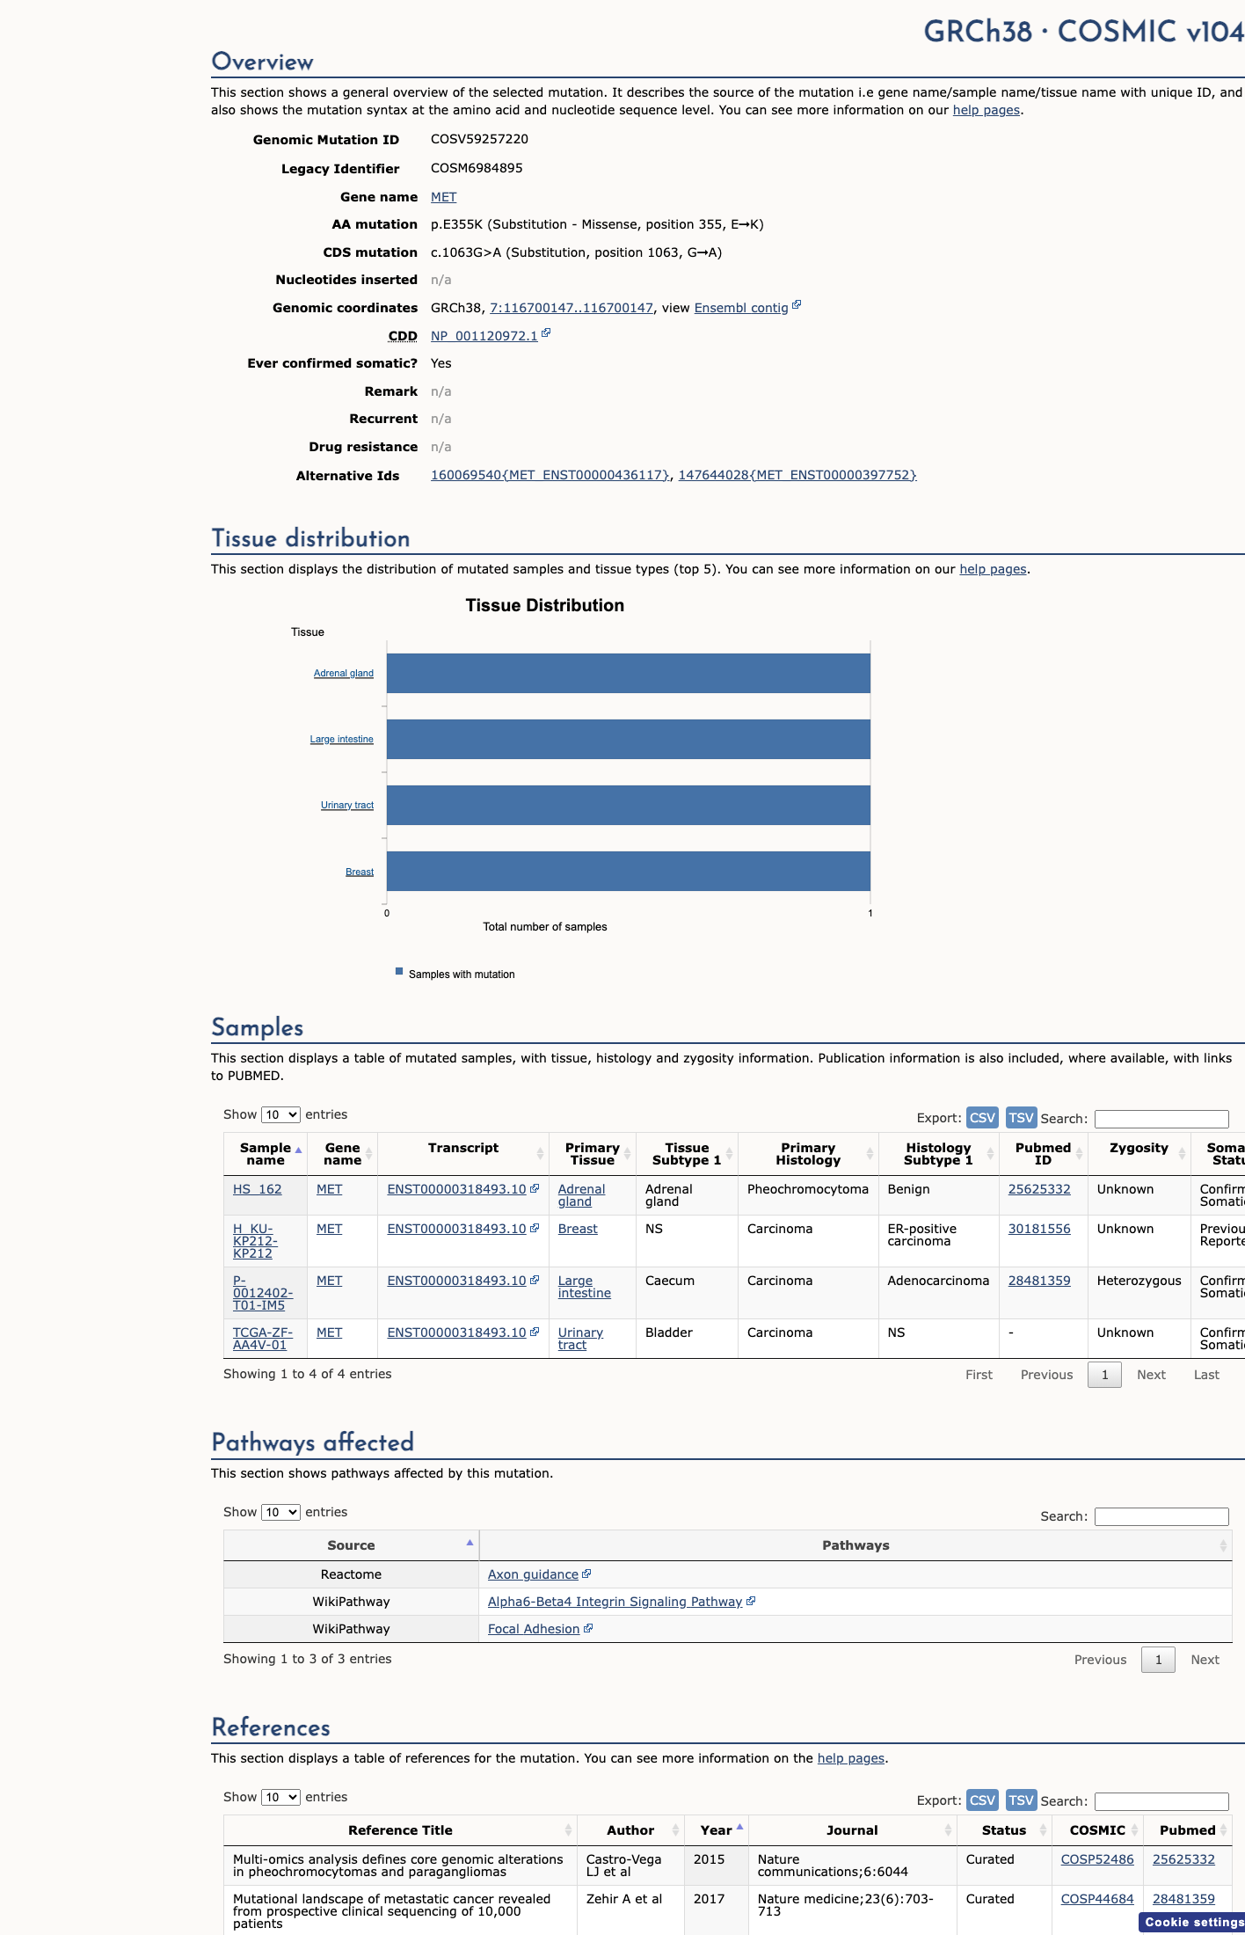1245x1935 pixels.
Task: Open help pages link in References description
Action: point(851,1758)
